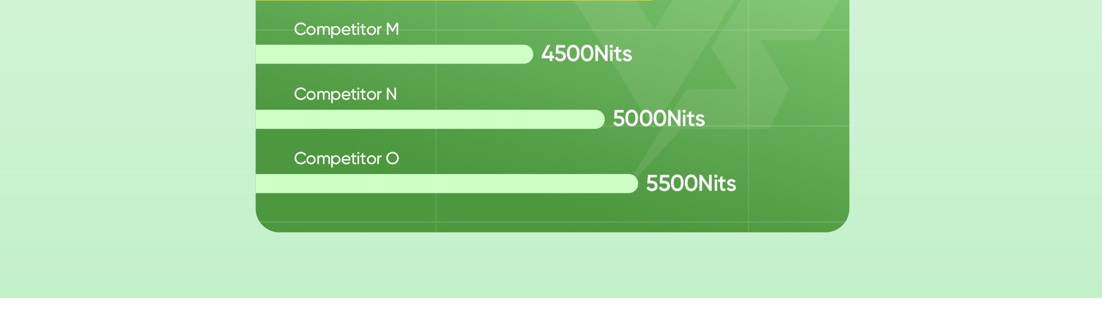Viewport: 1102px width, 317px height.
Task: Click the Competitor N brightness bar
Action: pos(430,119)
